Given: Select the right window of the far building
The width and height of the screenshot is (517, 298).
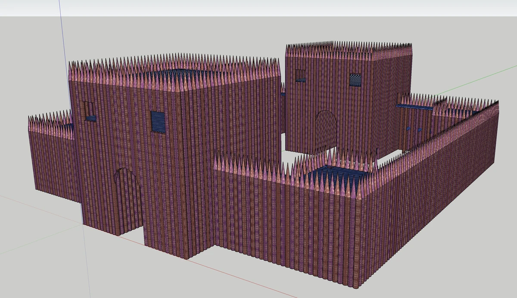Looking at the screenshot, I should pos(355,80).
